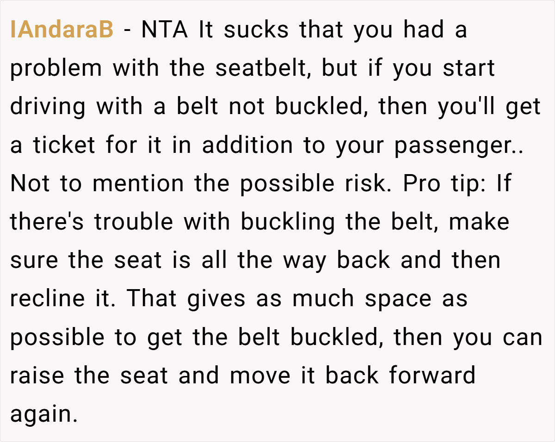The height and width of the screenshot is (442, 555).
Task: Click the word "mention" in the comment
Action: point(138,184)
